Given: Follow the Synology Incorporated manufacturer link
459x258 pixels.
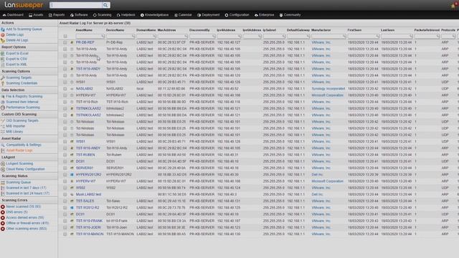Looking at the screenshot, I should (328, 89).
